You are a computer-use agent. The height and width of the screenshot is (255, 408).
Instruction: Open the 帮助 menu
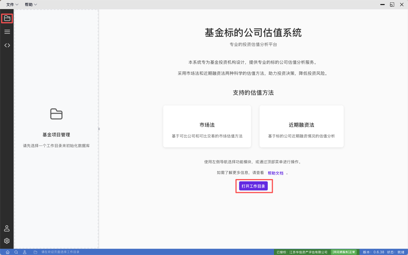click(31, 5)
